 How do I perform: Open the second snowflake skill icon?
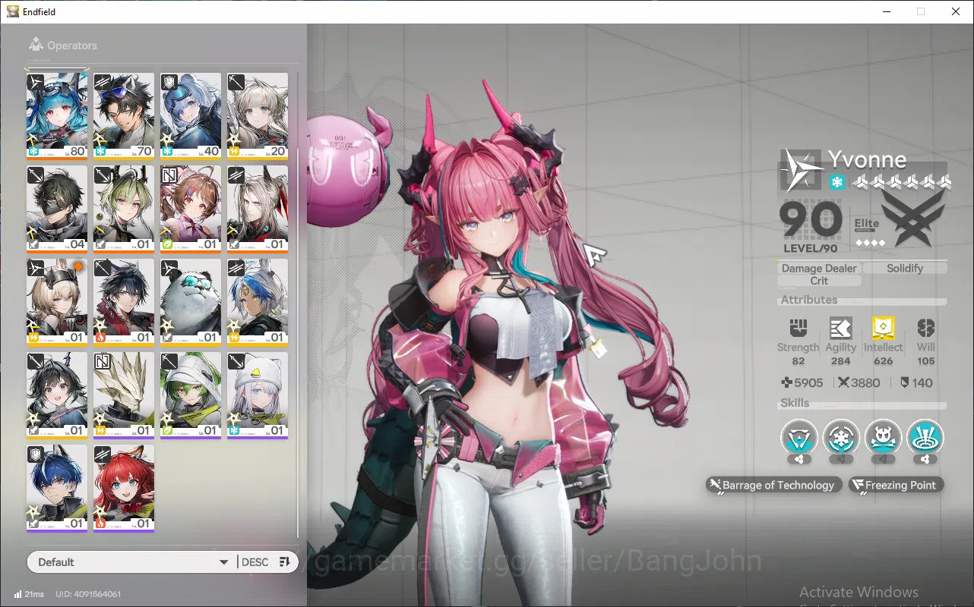(x=841, y=438)
